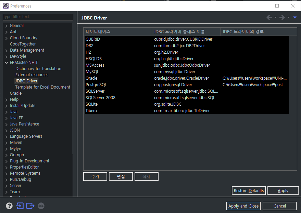Image resolution: width=301 pixels, height=213 pixels.
Task: Select the MySQL row
Action: [187, 72]
